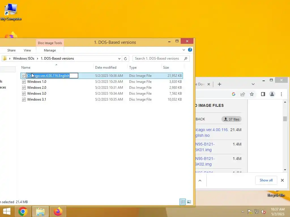Switch Explorer to large icons view
290x217 pixels.
[189, 202]
